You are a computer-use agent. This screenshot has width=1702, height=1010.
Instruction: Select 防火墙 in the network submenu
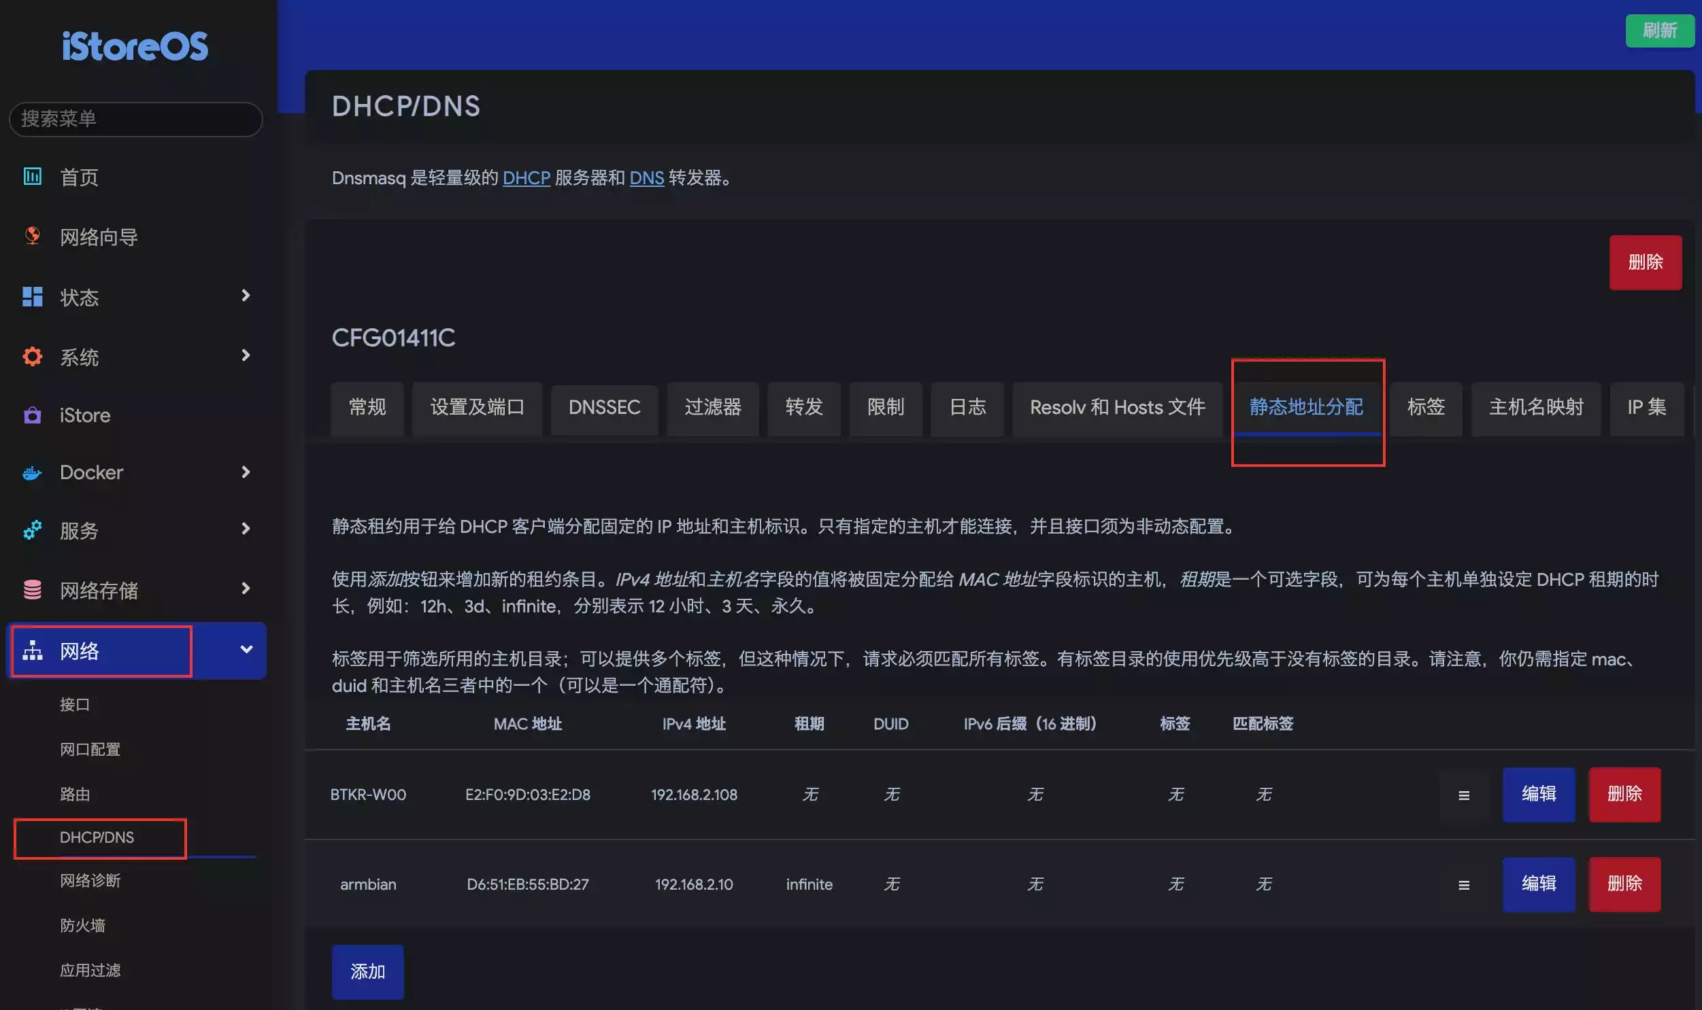point(82,925)
